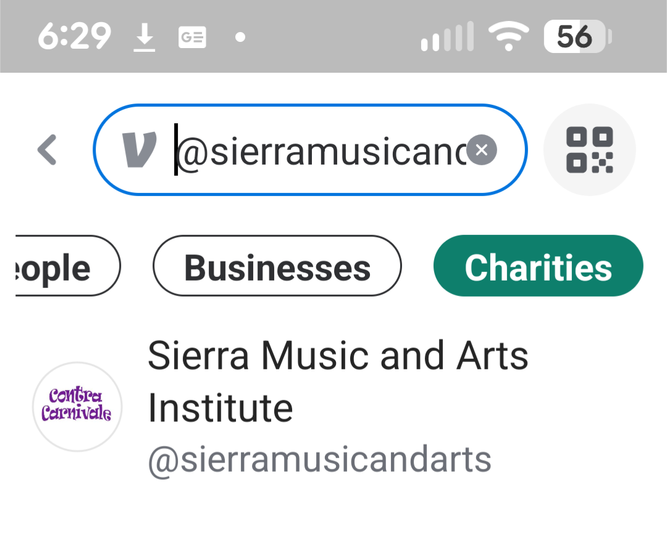Tap the blinking text cursor in search

point(176,150)
